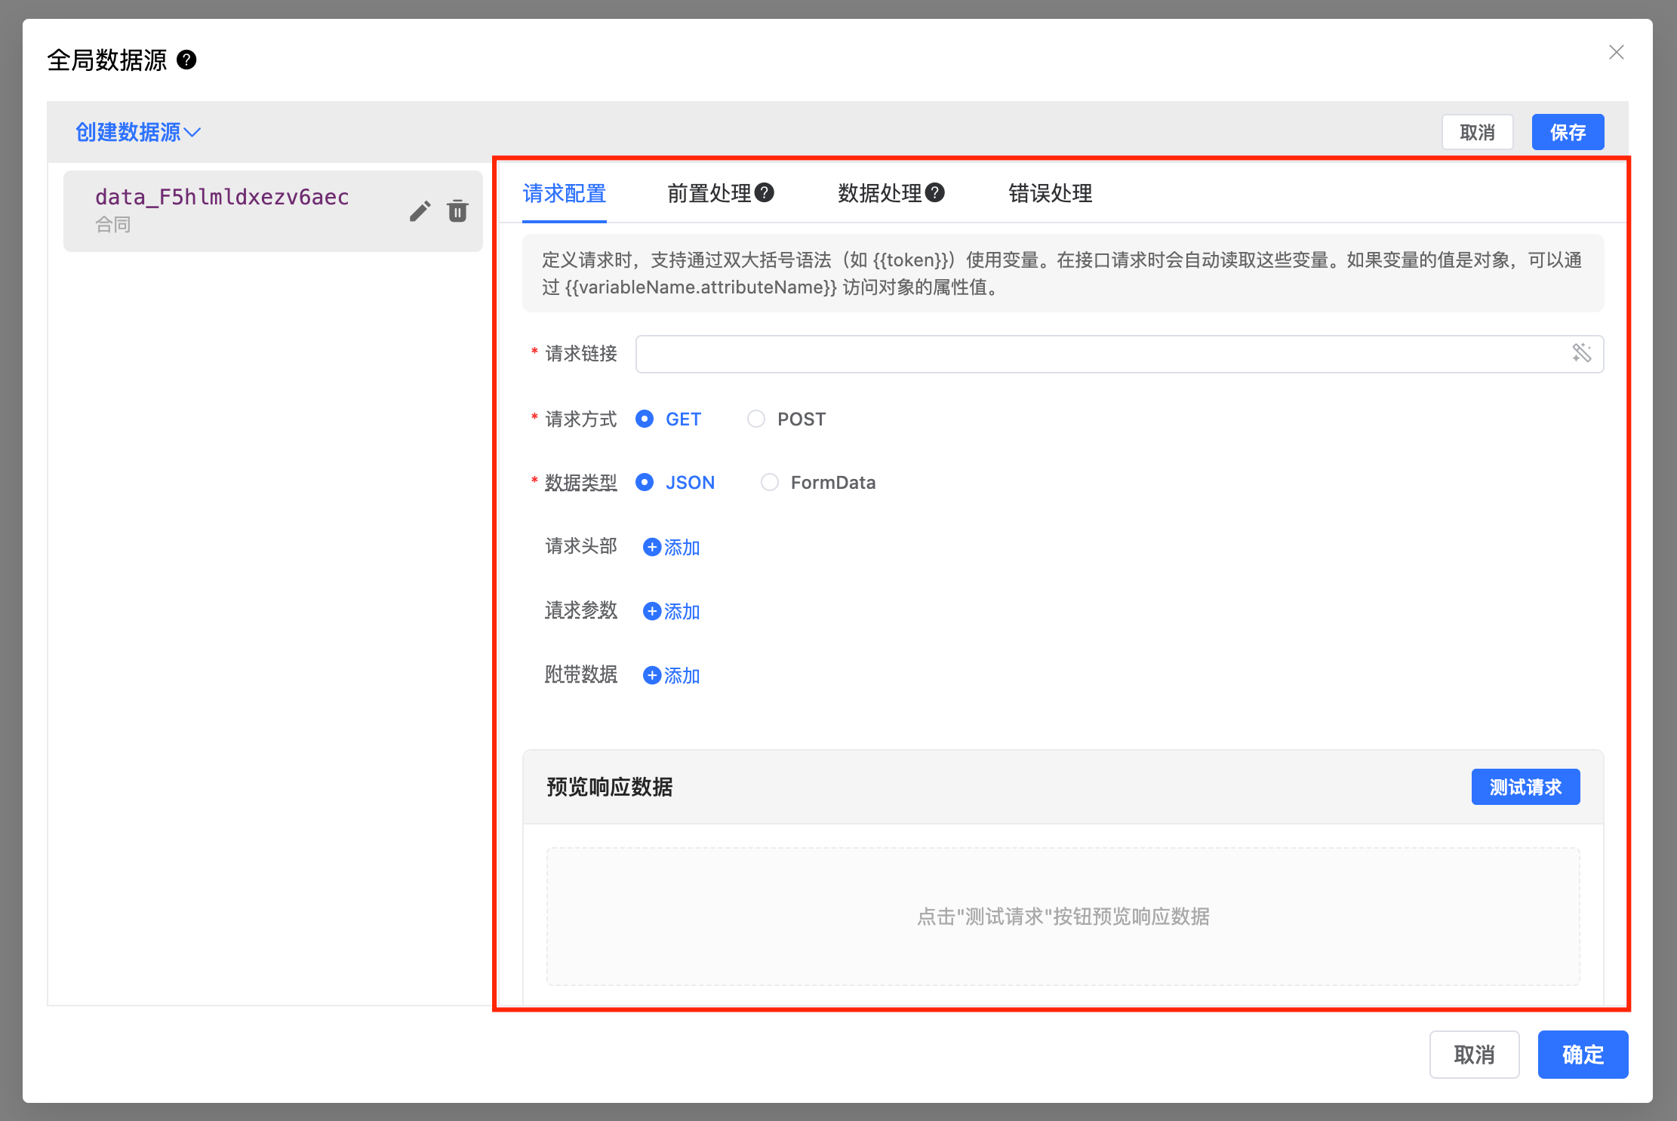Choose JSON data type radio
This screenshot has width=1677, height=1121.
[x=645, y=482]
